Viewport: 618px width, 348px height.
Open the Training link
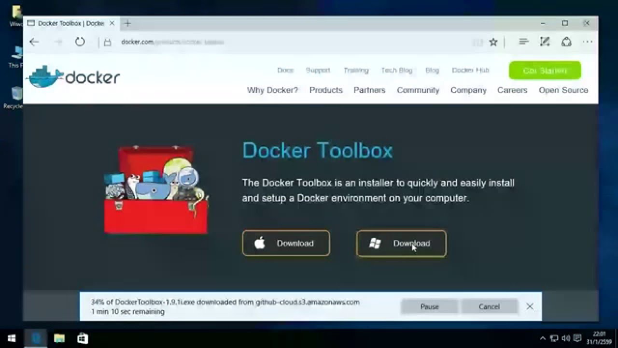tap(356, 70)
